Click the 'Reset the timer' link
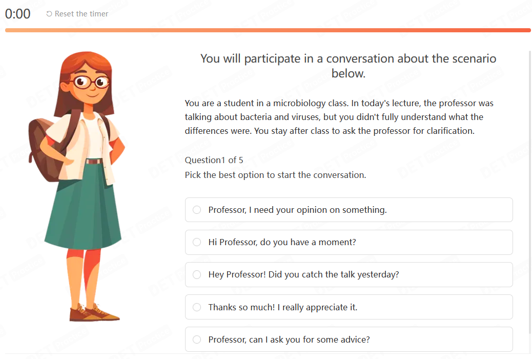 (77, 14)
